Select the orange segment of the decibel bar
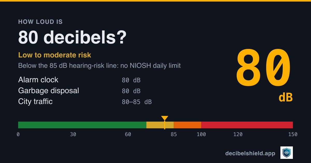Screen dimensions: 311x163 pos(187,125)
